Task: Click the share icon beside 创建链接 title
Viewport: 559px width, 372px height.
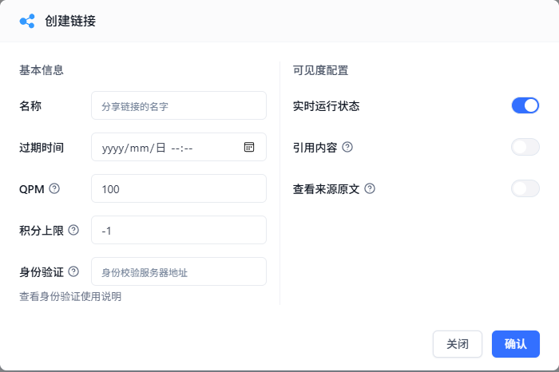Action: (x=27, y=21)
